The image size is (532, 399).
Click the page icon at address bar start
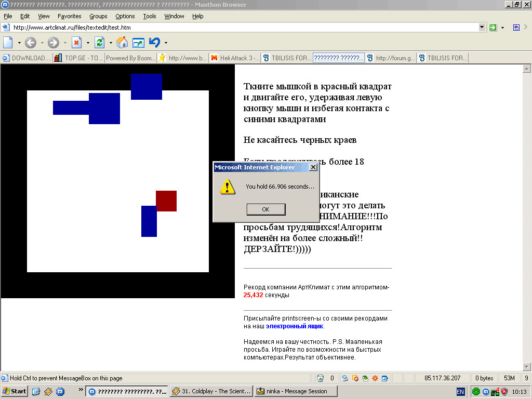6,28
